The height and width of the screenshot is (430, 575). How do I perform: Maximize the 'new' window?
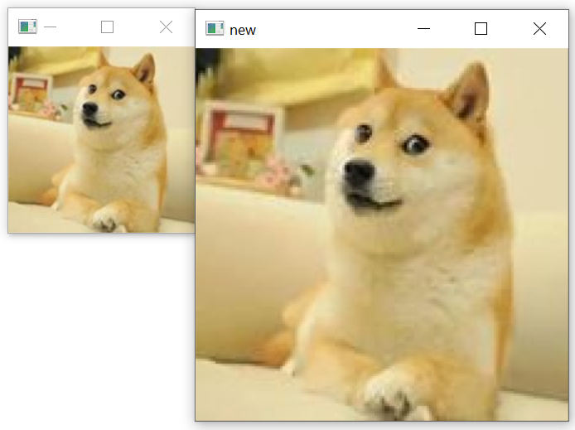481,29
